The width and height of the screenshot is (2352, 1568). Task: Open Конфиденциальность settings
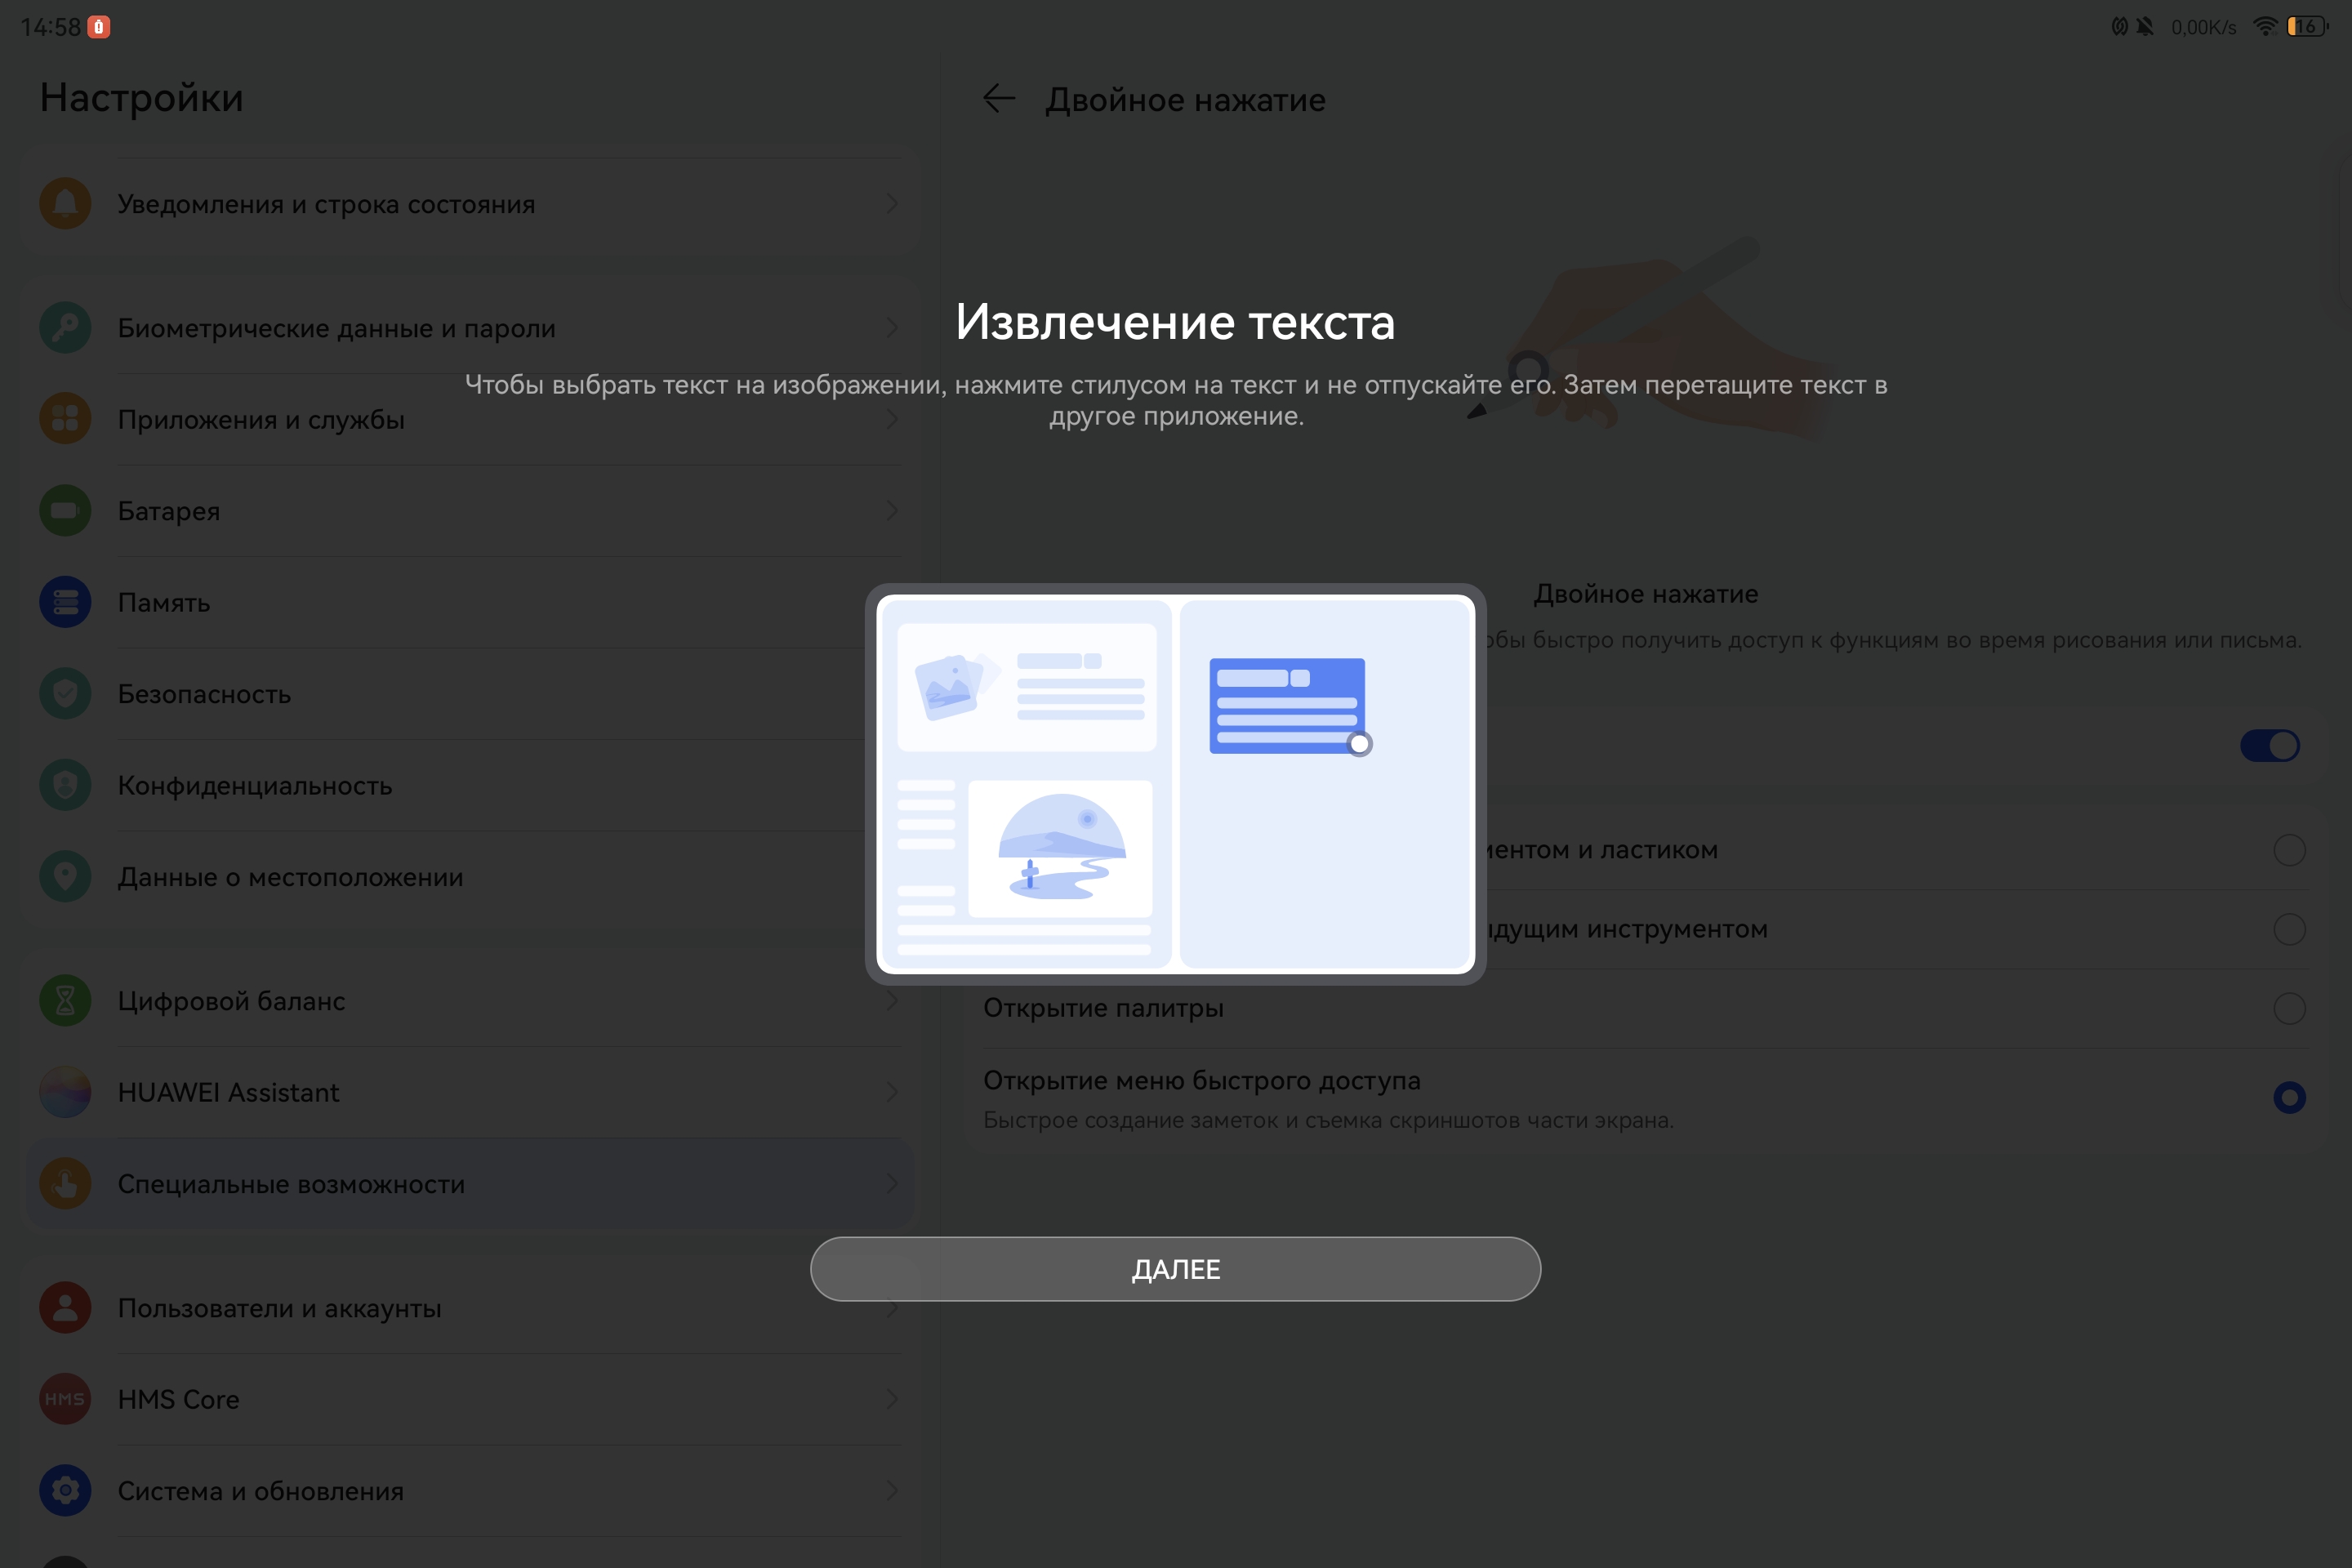pyautogui.click(x=470, y=785)
